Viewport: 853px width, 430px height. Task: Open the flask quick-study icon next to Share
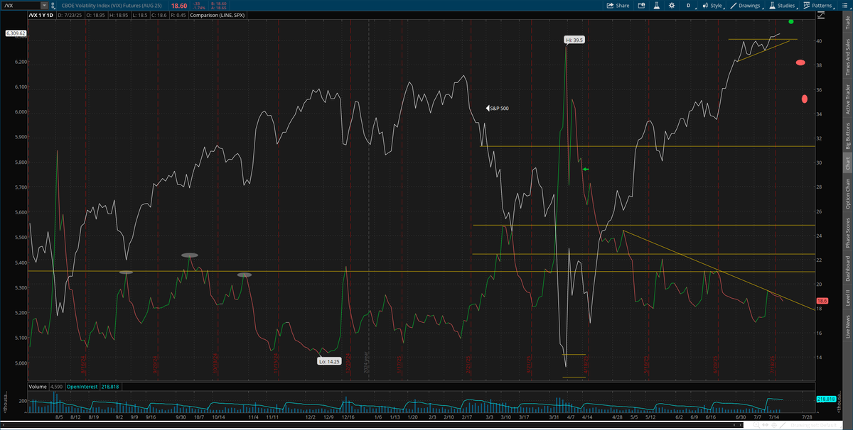[x=657, y=6]
